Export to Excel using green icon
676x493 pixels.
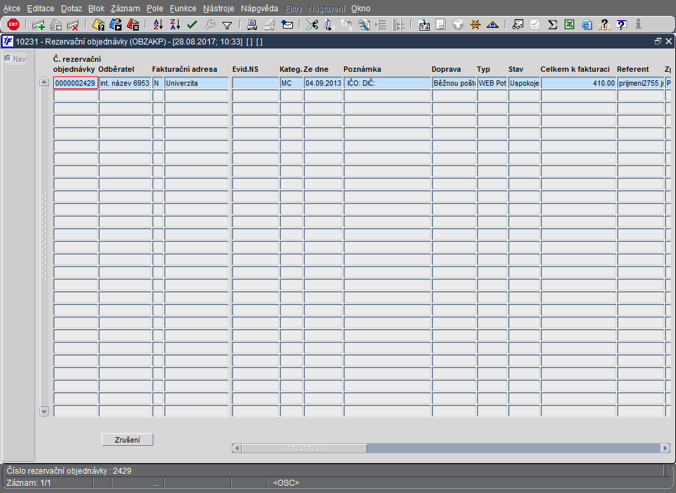coord(569,25)
